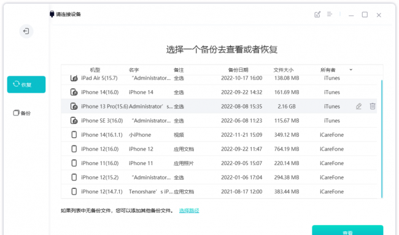Open the menu list icon in title bar

(x=330, y=14)
